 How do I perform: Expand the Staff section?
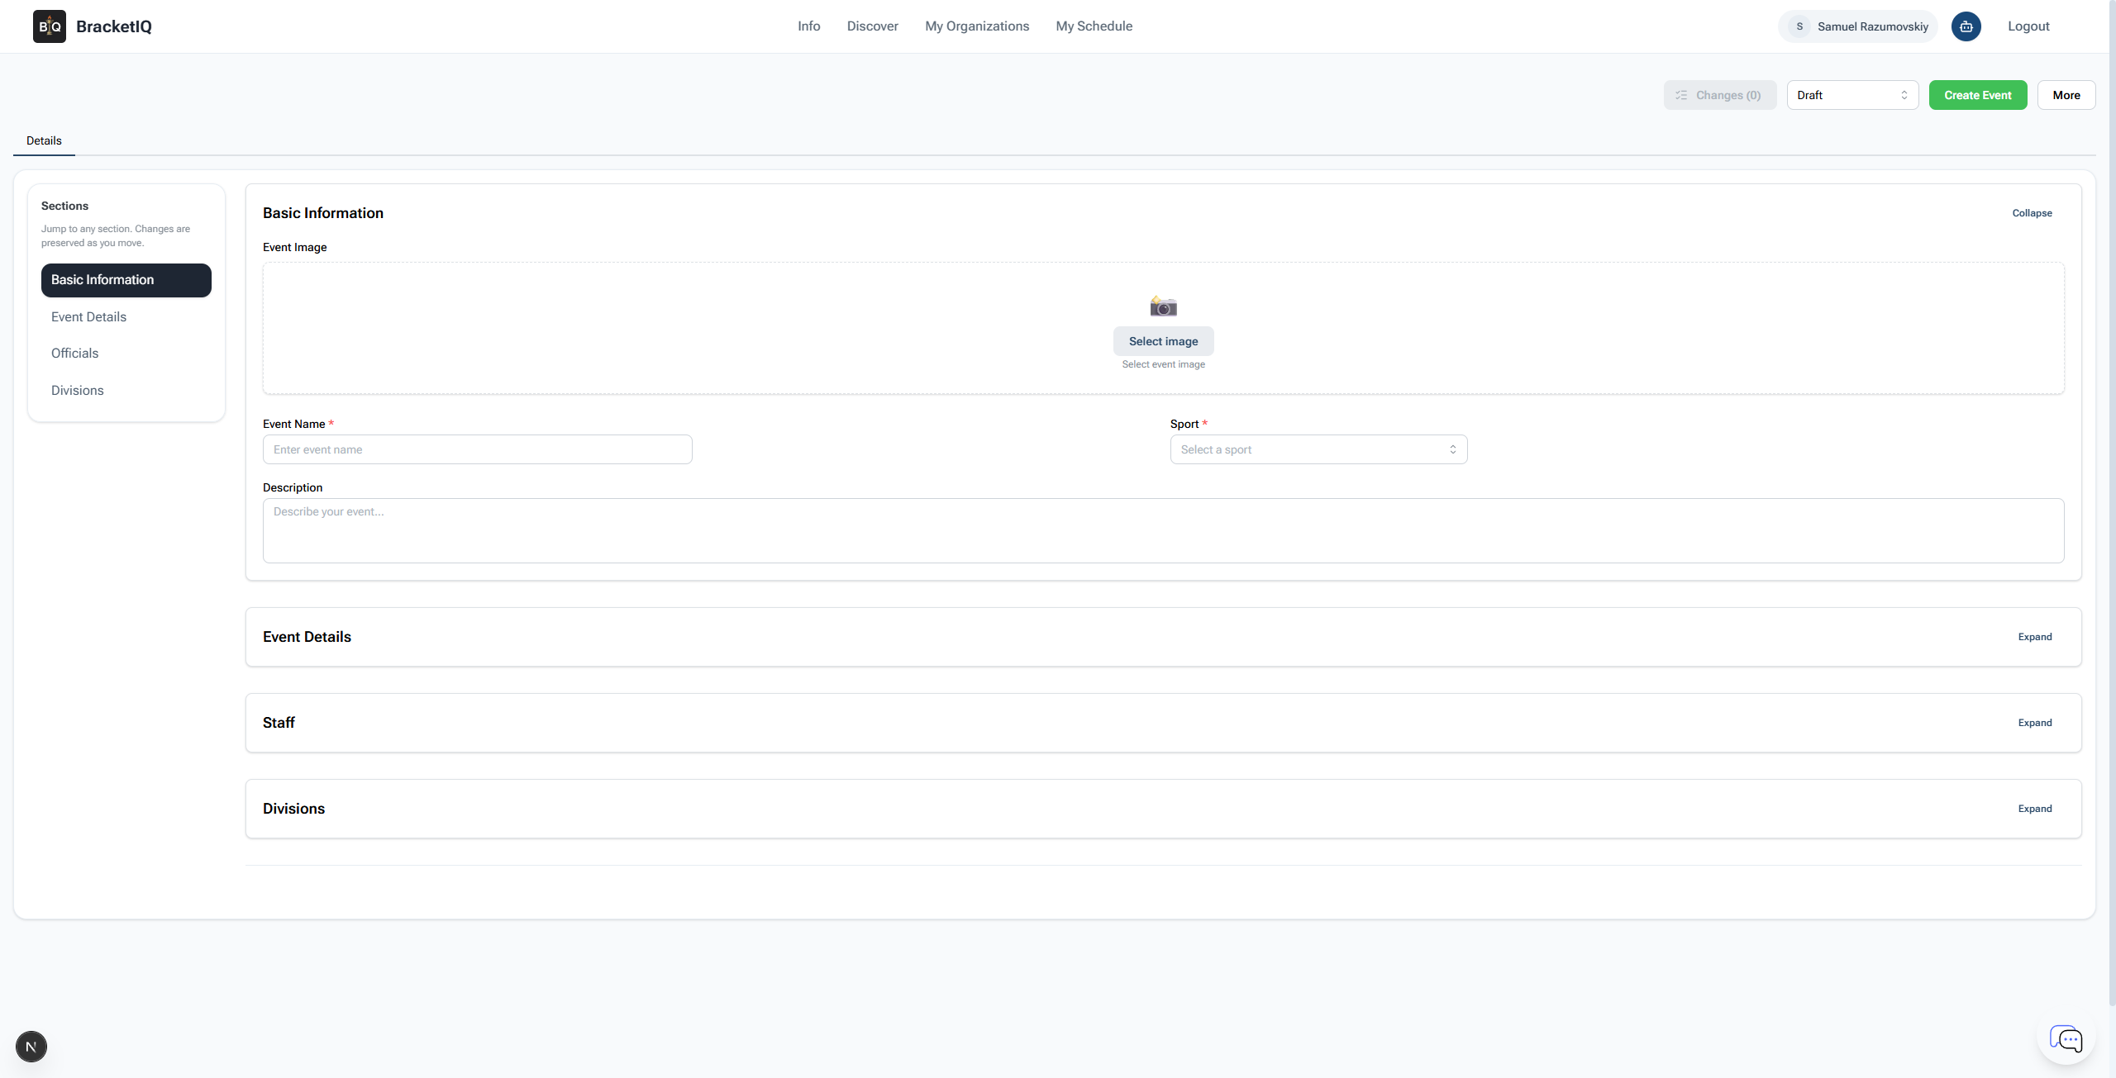(x=2035, y=723)
